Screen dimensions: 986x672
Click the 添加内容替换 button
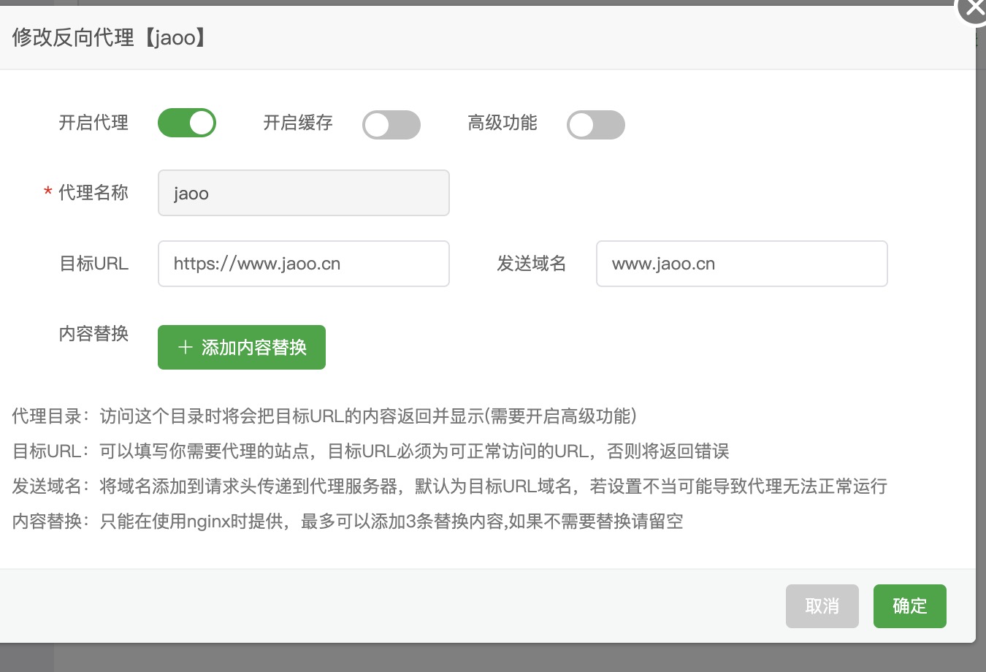[242, 347]
